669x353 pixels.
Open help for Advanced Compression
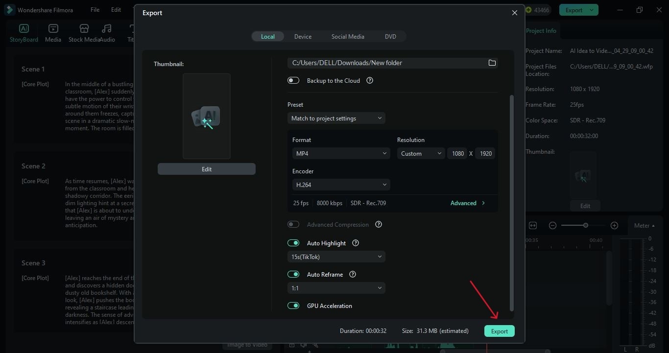pyautogui.click(x=379, y=224)
